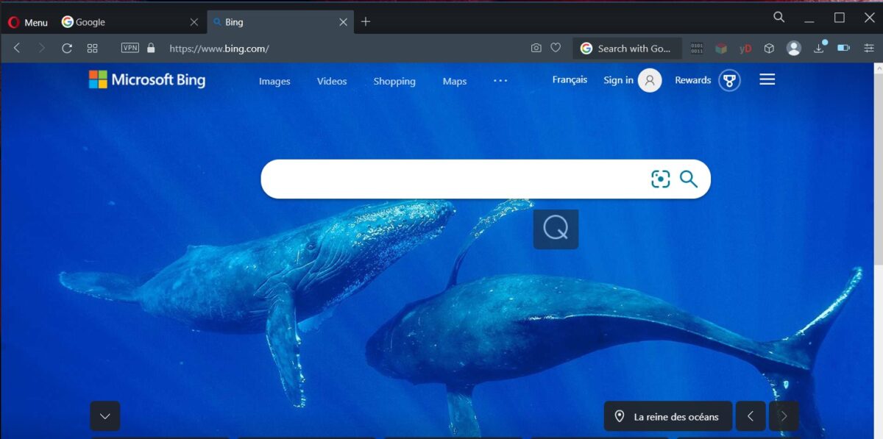Expand the down chevron near bottom left
The width and height of the screenshot is (883, 439).
pos(104,415)
